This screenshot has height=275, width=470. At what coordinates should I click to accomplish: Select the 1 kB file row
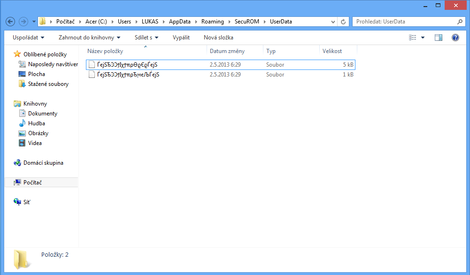pyautogui.click(x=221, y=75)
